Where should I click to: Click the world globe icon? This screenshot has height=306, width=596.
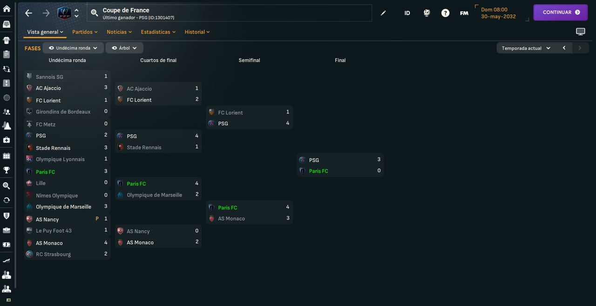(427, 13)
